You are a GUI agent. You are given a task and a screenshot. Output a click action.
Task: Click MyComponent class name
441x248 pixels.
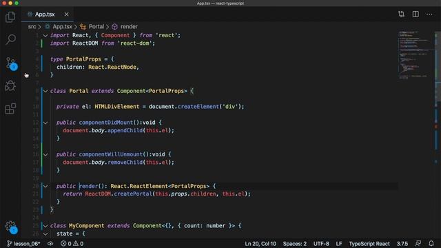[86, 226]
